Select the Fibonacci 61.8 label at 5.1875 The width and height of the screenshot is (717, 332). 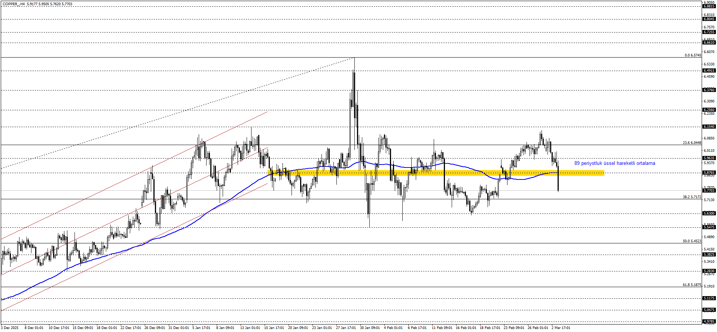pos(692,285)
